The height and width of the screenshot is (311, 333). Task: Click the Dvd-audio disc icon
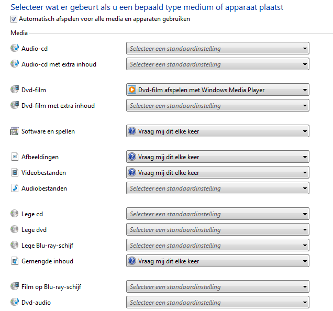[x=15, y=302]
